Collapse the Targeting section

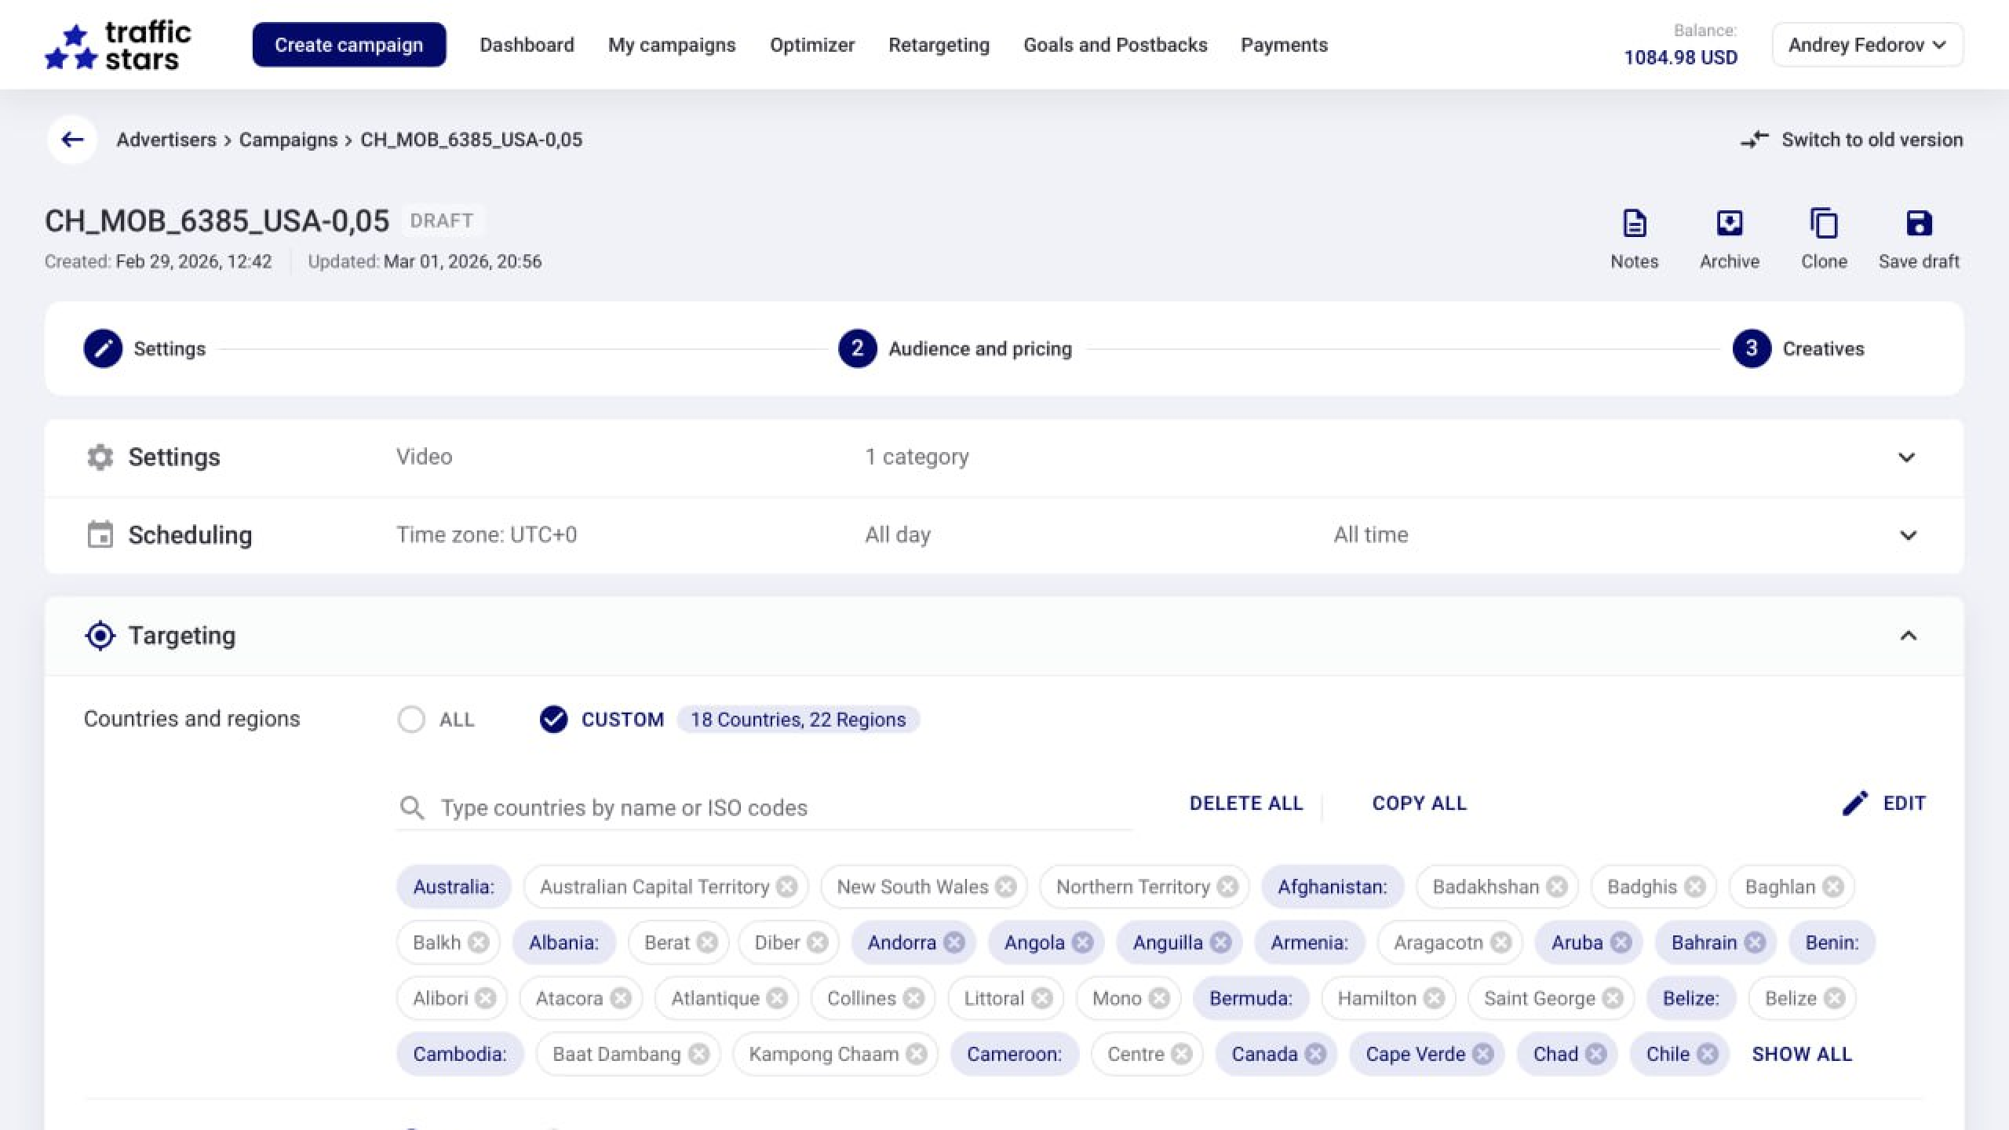(1908, 636)
